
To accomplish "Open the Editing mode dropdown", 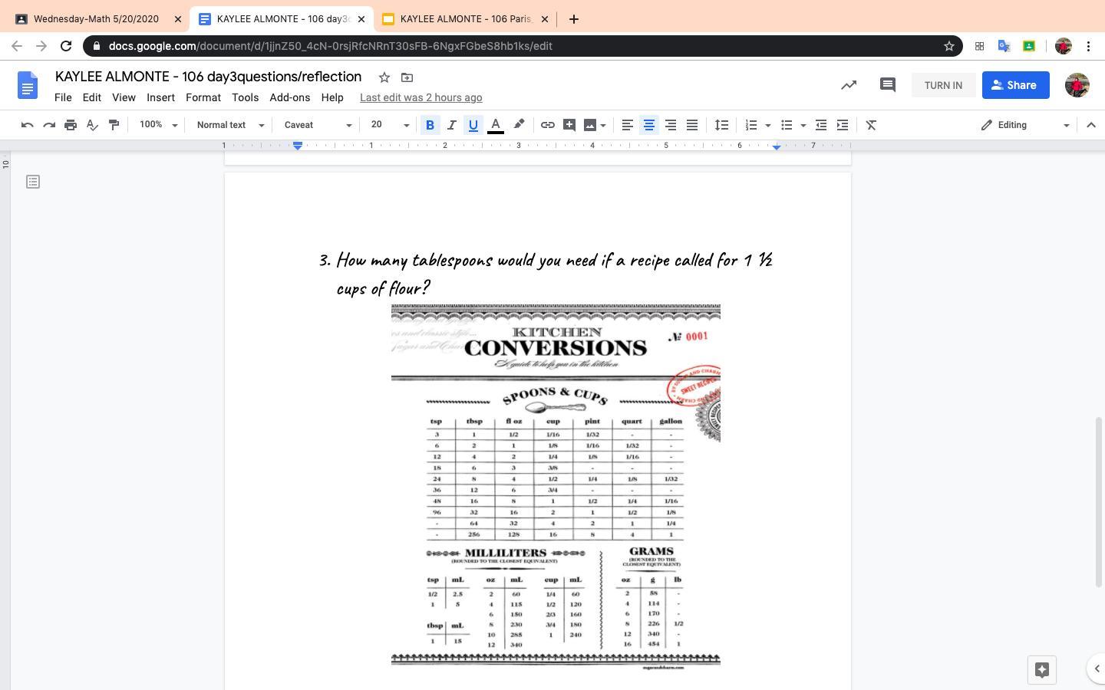I will pyautogui.click(x=1024, y=125).
